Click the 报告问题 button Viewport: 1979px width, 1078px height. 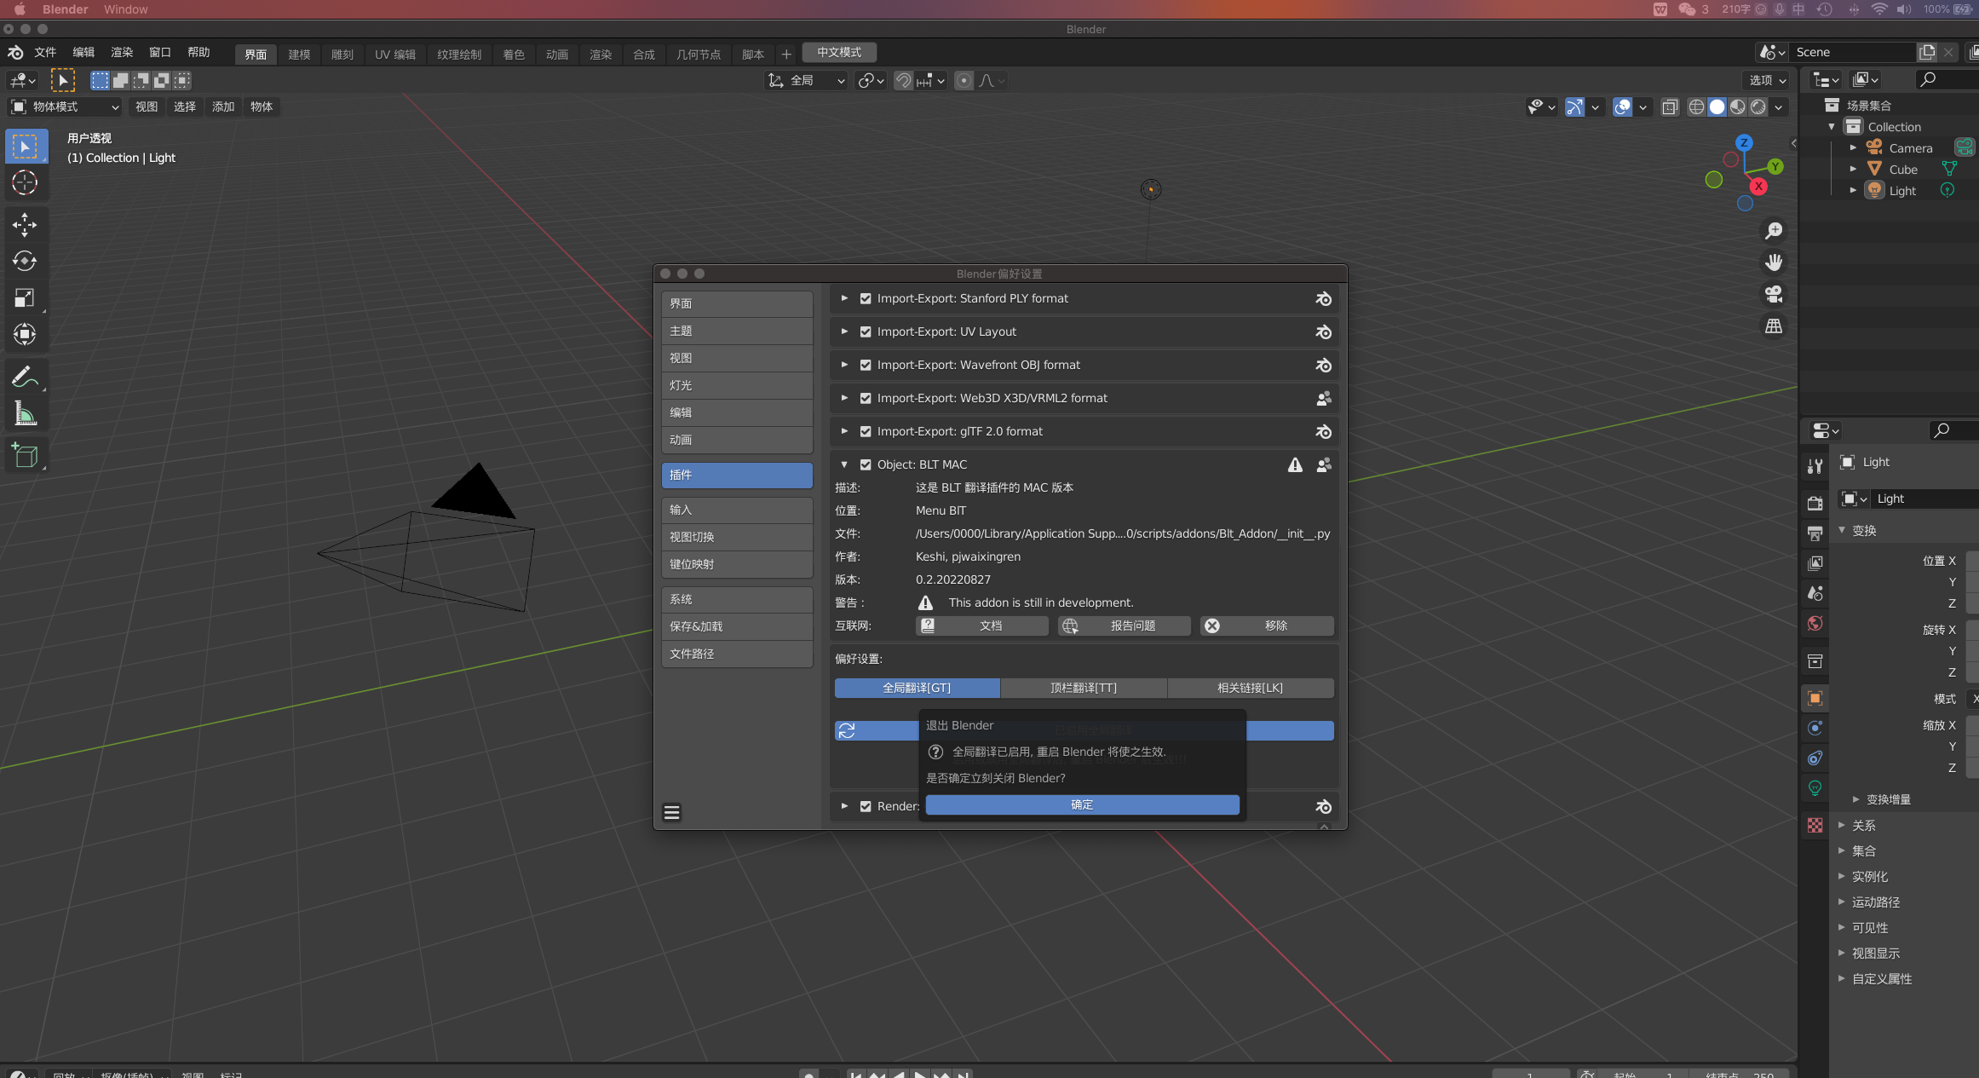click(x=1124, y=625)
